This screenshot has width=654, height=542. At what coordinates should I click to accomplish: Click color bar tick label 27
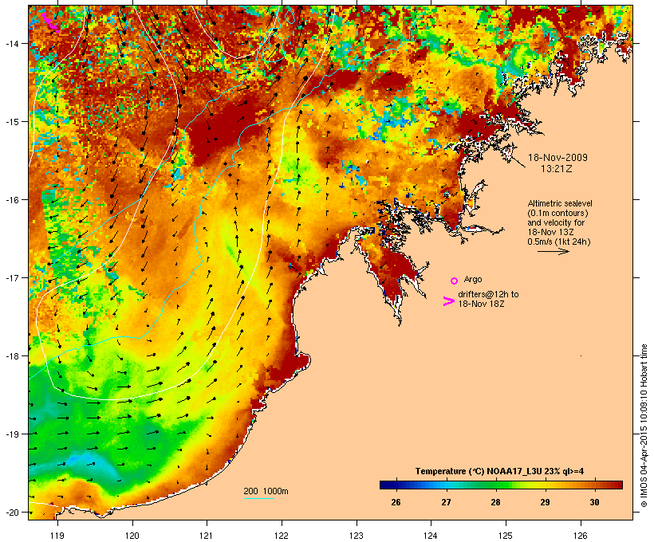click(x=446, y=502)
